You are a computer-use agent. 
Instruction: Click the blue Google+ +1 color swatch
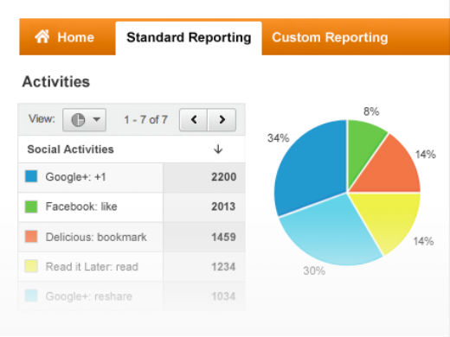[31, 176]
